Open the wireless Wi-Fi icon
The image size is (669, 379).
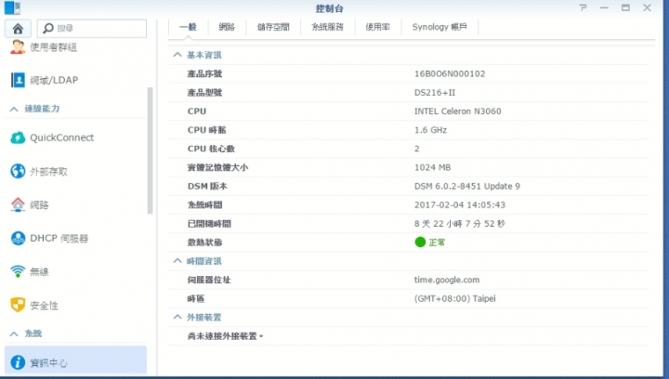coord(18,271)
